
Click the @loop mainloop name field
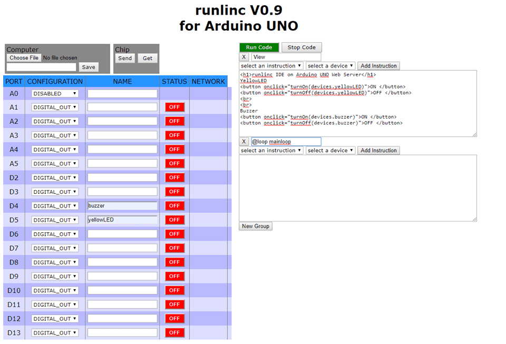[286, 142]
